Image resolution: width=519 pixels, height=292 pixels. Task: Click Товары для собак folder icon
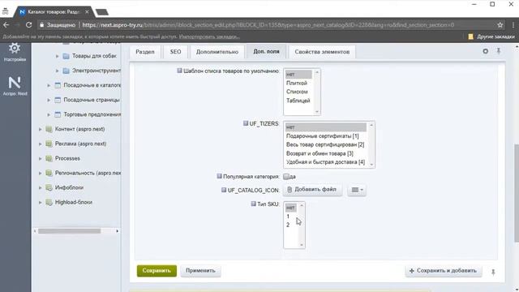pyautogui.click(x=66, y=56)
